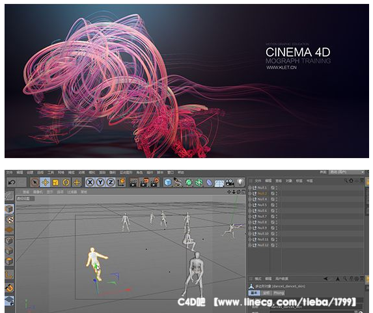The width and height of the screenshot is (373, 313).
Task: Toggle the Z axis lock
Action: click(x=111, y=182)
